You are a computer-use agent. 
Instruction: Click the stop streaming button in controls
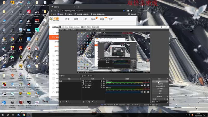(159, 81)
